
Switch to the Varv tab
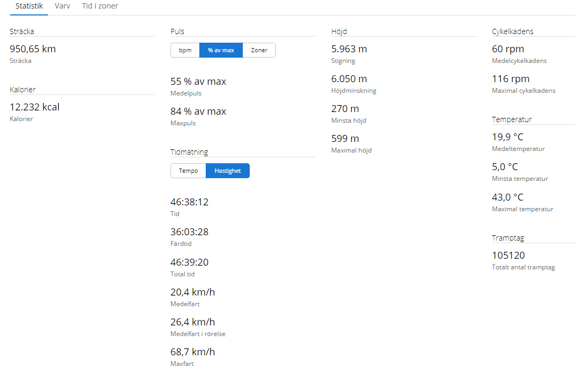click(63, 6)
